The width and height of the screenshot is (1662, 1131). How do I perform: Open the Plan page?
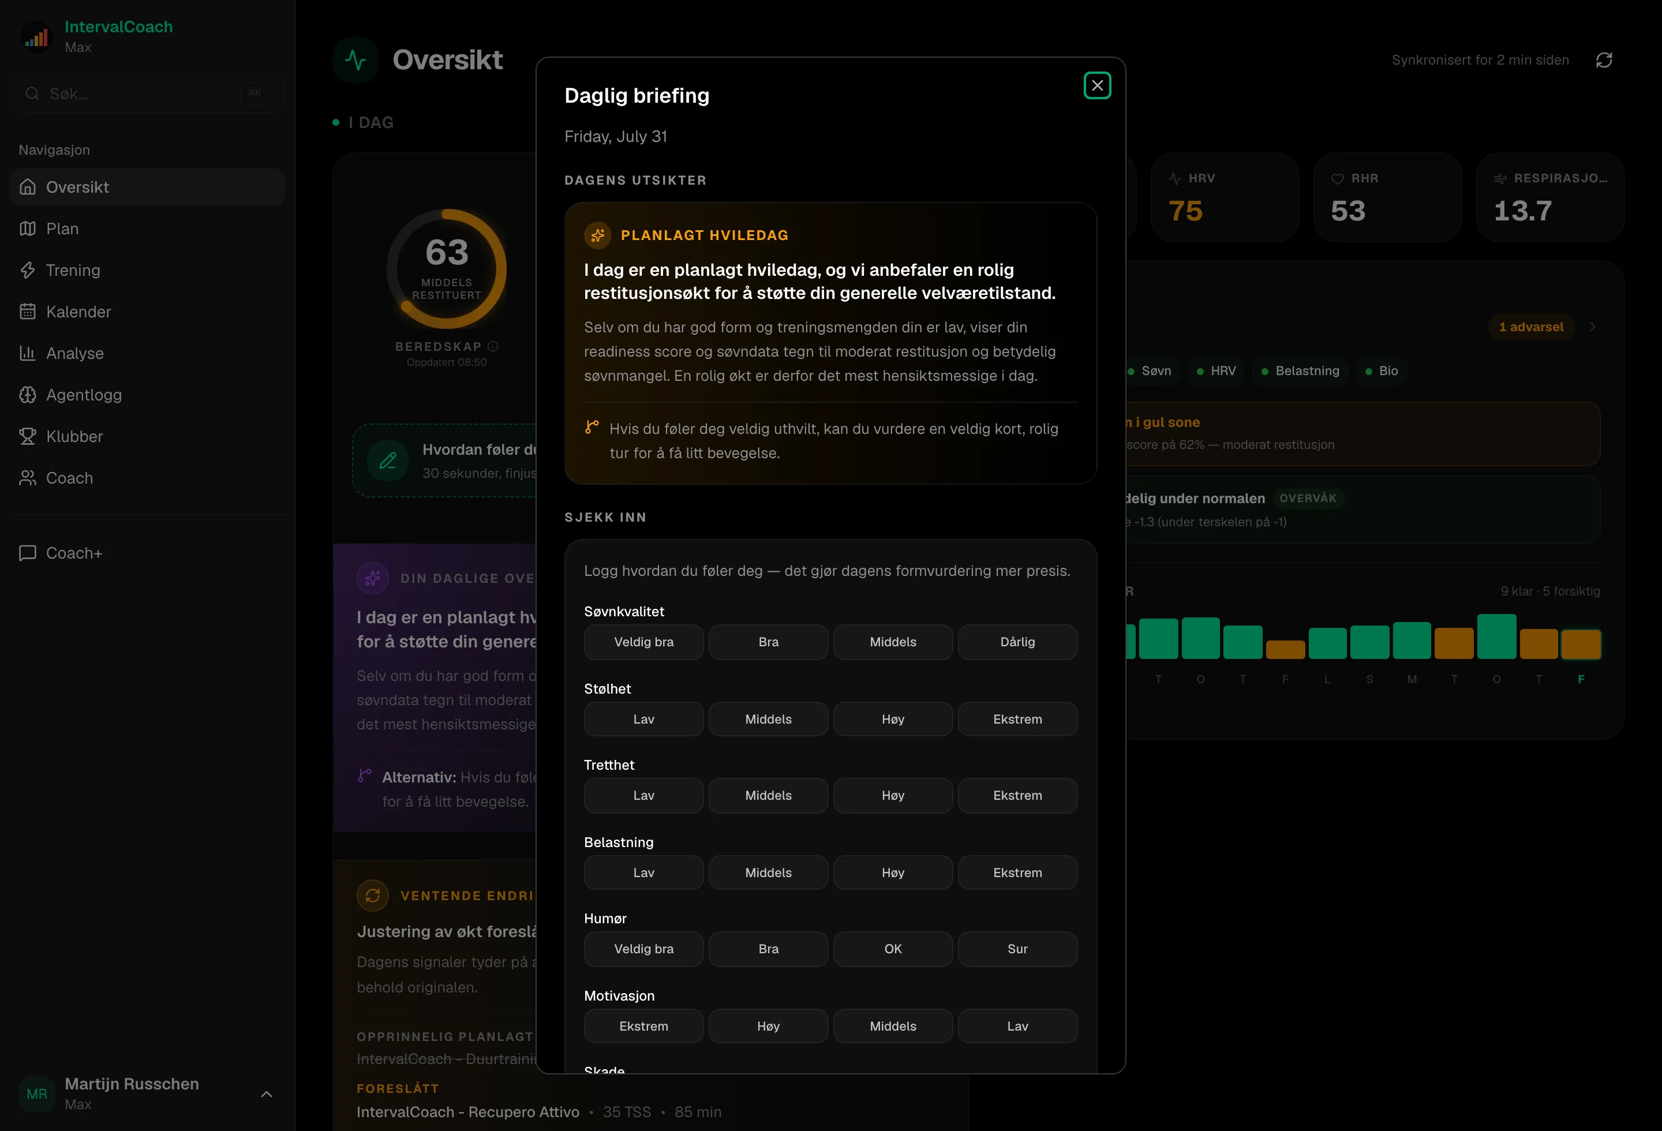(x=147, y=229)
